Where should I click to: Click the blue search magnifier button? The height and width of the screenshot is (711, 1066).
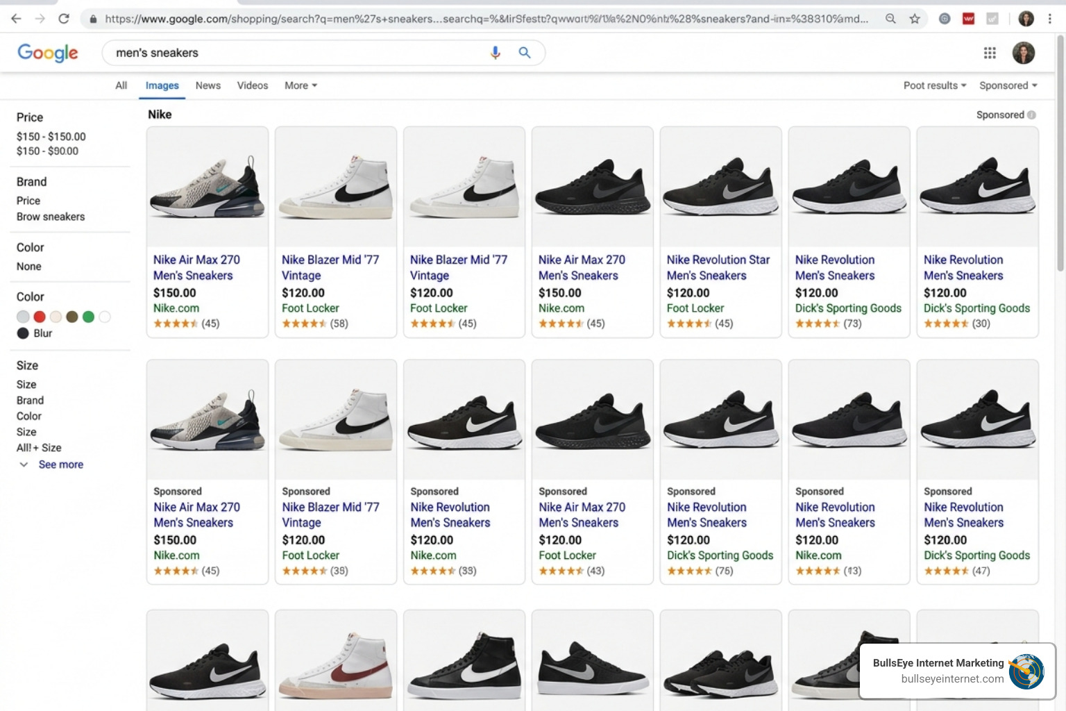coord(525,53)
